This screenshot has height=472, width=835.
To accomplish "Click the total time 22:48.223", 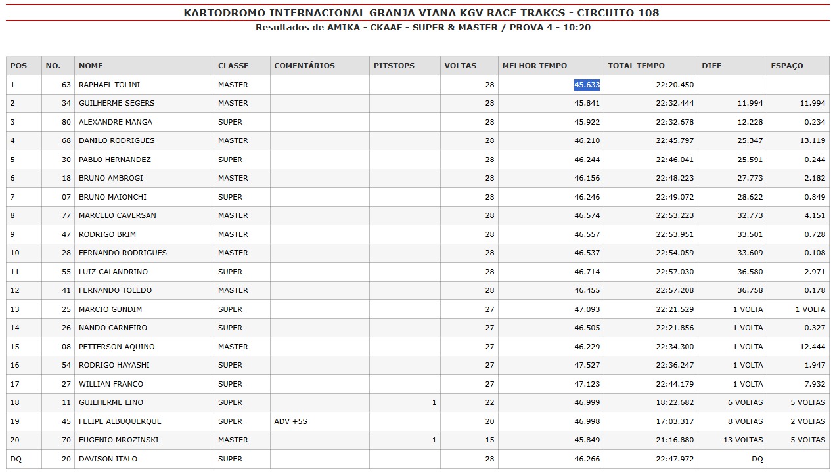I will (x=675, y=178).
